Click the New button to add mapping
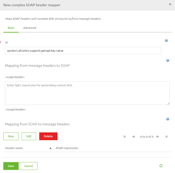The image size is (175, 173). (x=11, y=136)
